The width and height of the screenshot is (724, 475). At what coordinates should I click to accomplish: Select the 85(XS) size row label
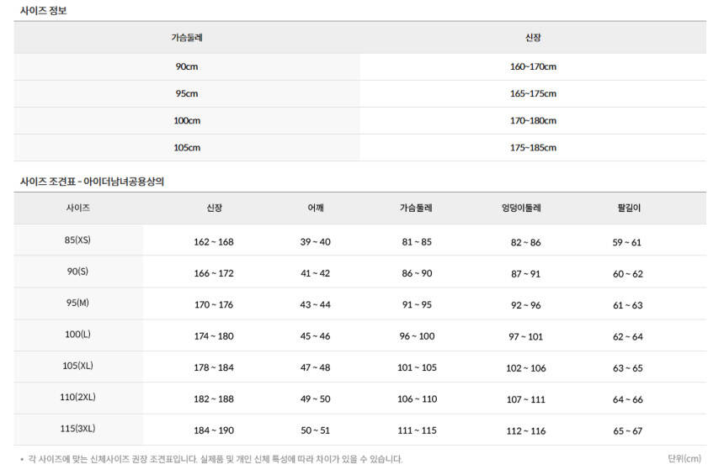(77, 240)
